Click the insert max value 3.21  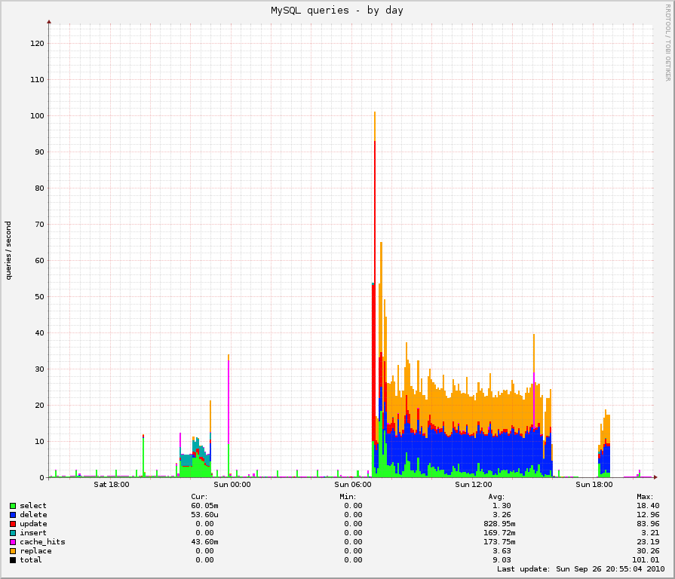point(650,533)
